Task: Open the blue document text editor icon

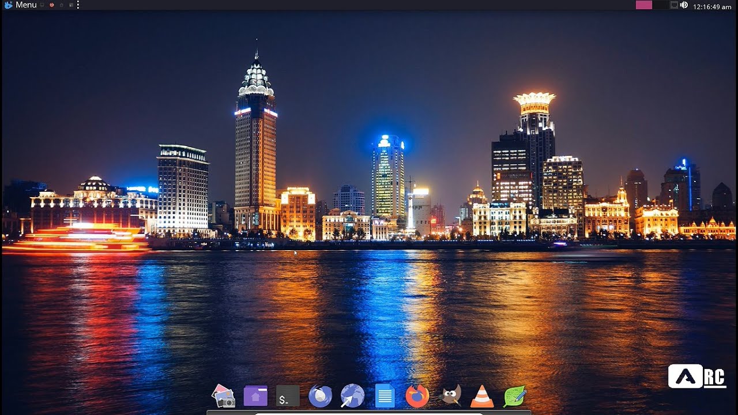Action: [x=385, y=396]
